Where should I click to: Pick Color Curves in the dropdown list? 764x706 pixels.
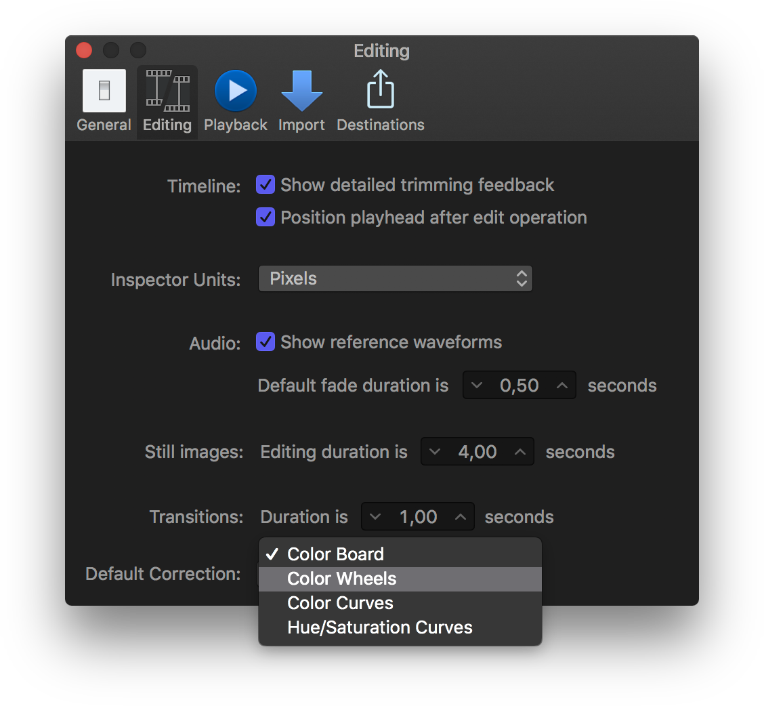point(400,603)
